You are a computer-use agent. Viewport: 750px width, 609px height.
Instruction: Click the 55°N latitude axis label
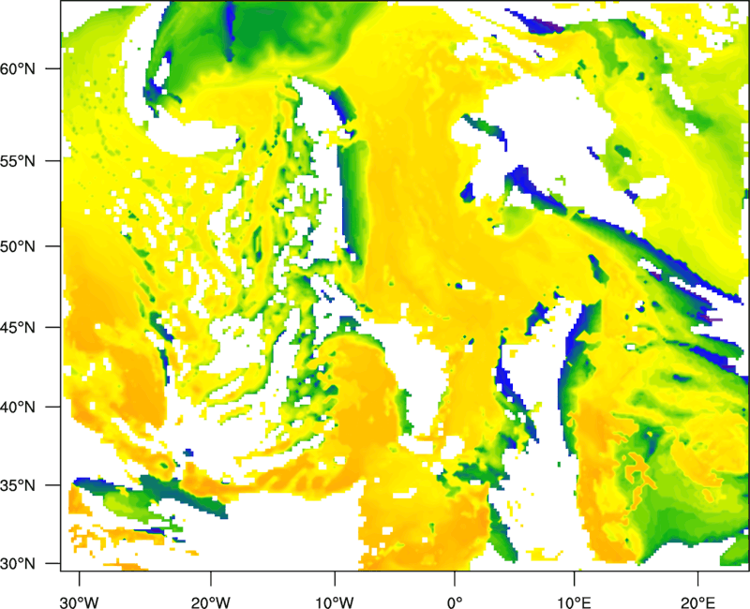(x=18, y=161)
